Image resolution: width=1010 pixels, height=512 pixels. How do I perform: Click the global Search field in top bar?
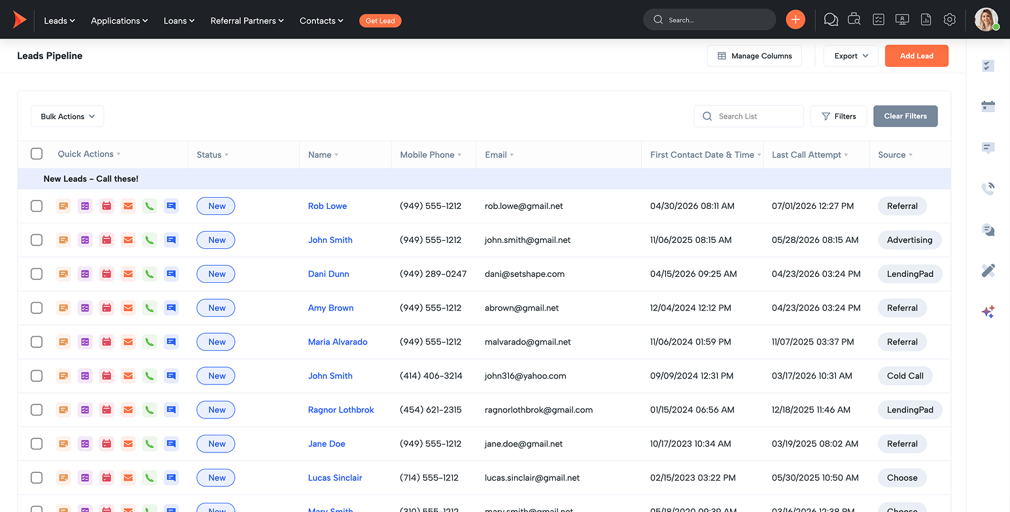point(710,20)
